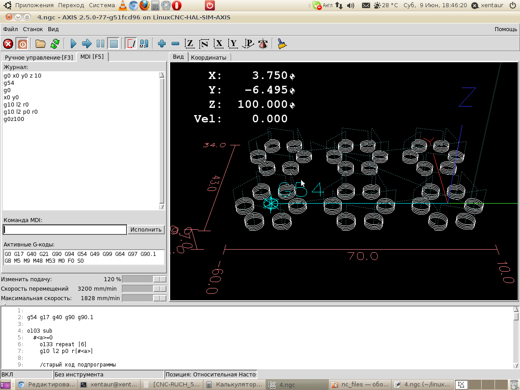Switch to X side view
Screen dimensions: 520x390
pos(219,44)
